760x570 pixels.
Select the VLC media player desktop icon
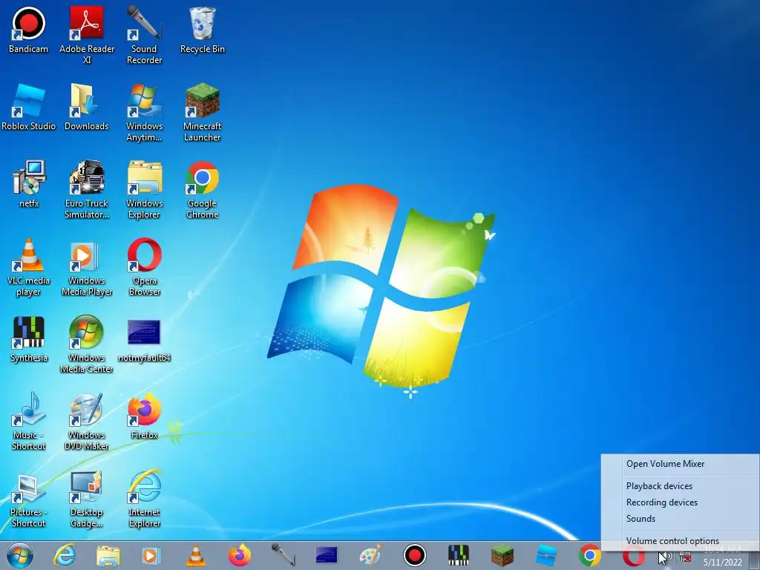[29, 267]
